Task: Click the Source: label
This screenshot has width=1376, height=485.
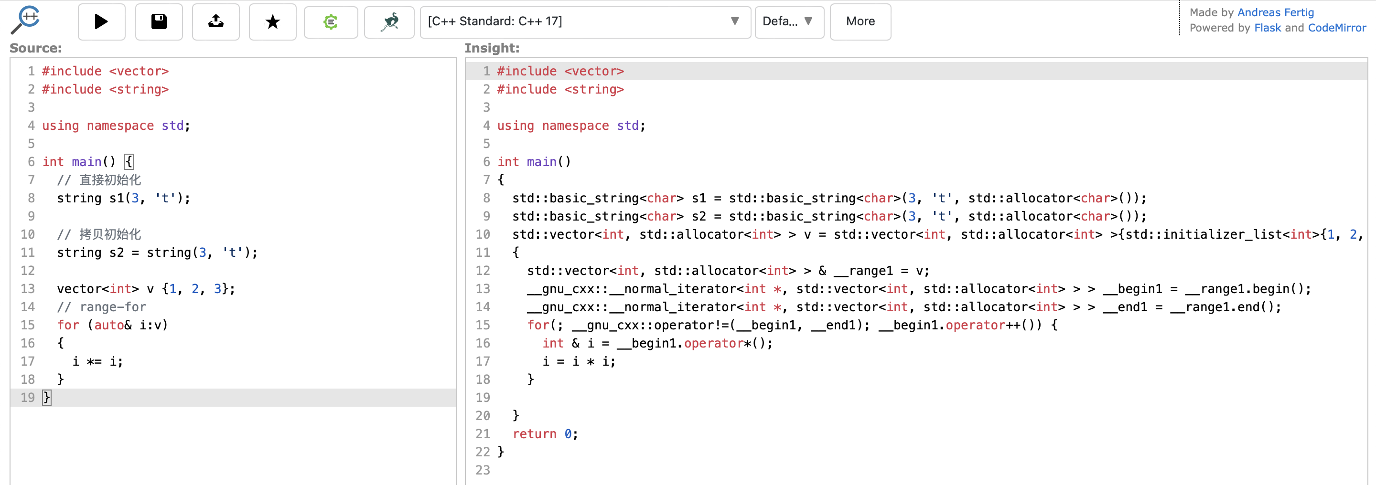Action: click(36, 48)
